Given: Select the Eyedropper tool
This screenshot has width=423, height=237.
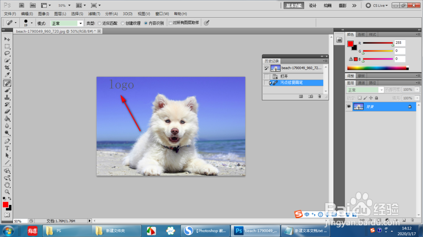Looking at the screenshot, I should pyautogui.click(x=7, y=75).
